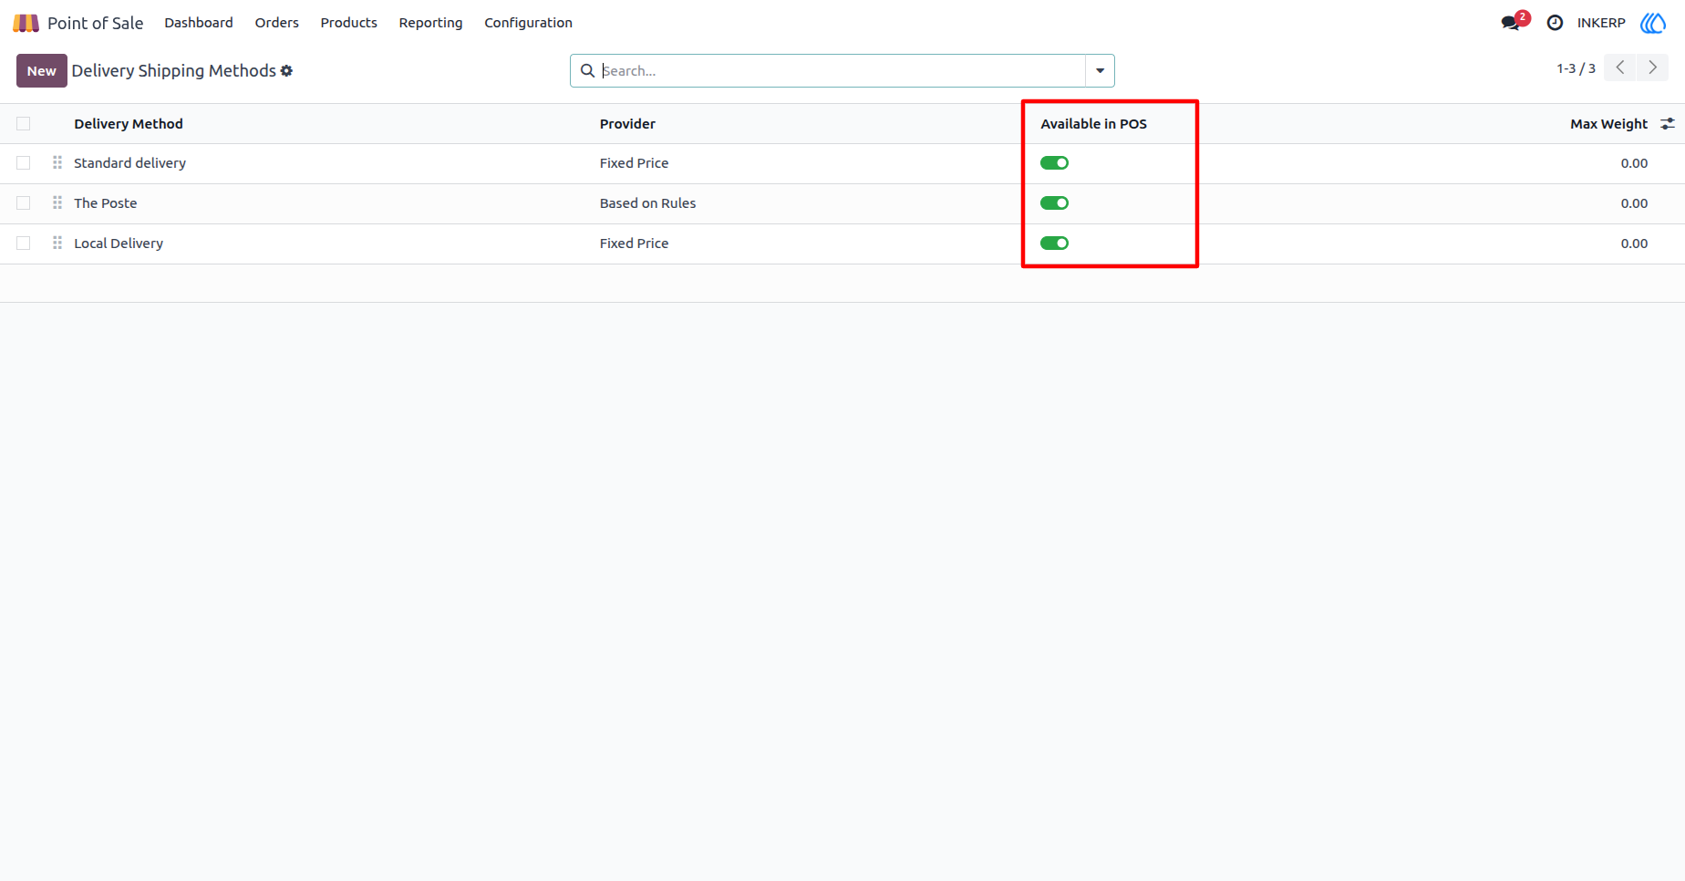
Task: Click the 0.00 weight for The Poste
Action: (1634, 203)
